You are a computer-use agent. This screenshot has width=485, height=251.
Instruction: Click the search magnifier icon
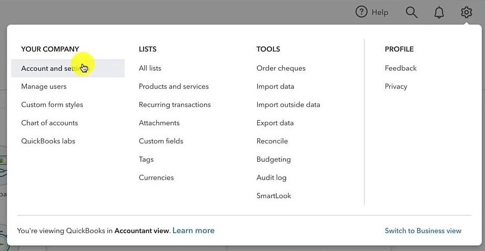click(x=411, y=13)
